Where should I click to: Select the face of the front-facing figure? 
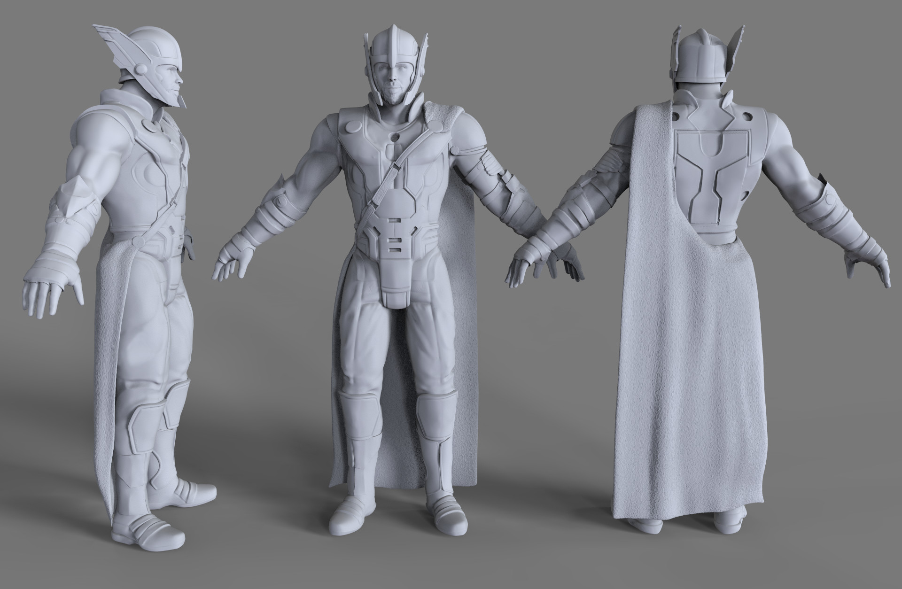pos(394,88)
